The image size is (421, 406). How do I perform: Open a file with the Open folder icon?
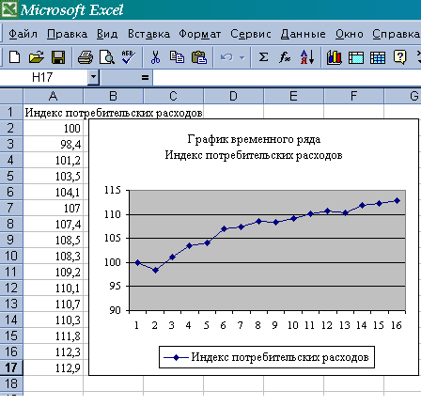tap(36, 57)
